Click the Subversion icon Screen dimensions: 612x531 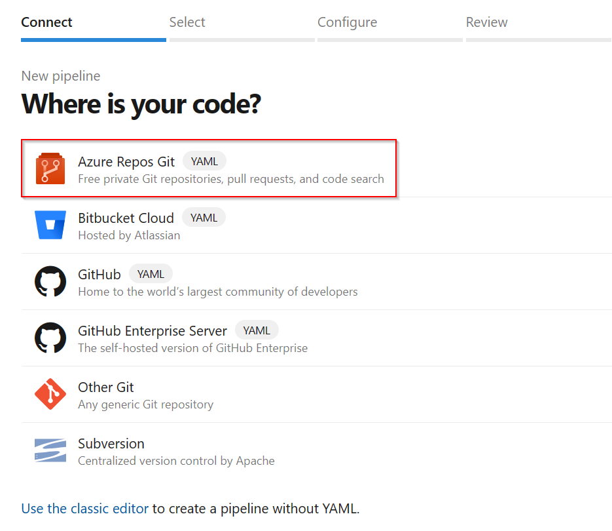[x=50, y=450]
